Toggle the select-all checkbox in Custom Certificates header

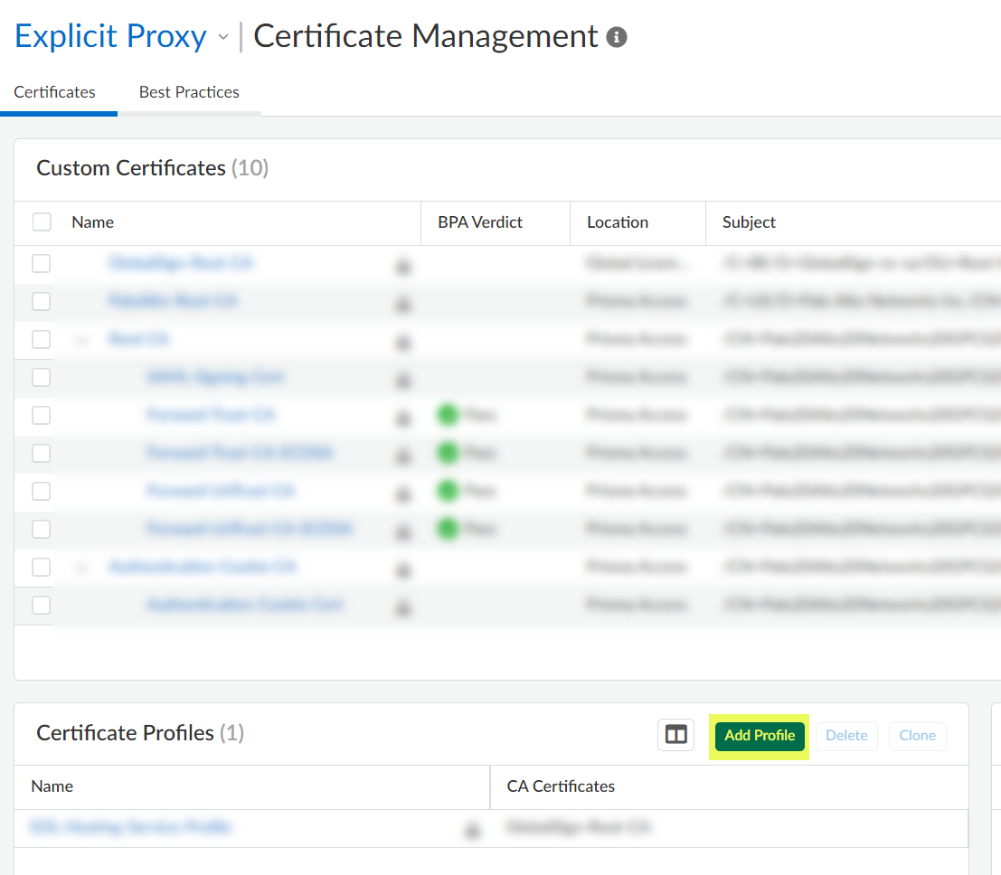pyautogui.click(x=42, y=221)
